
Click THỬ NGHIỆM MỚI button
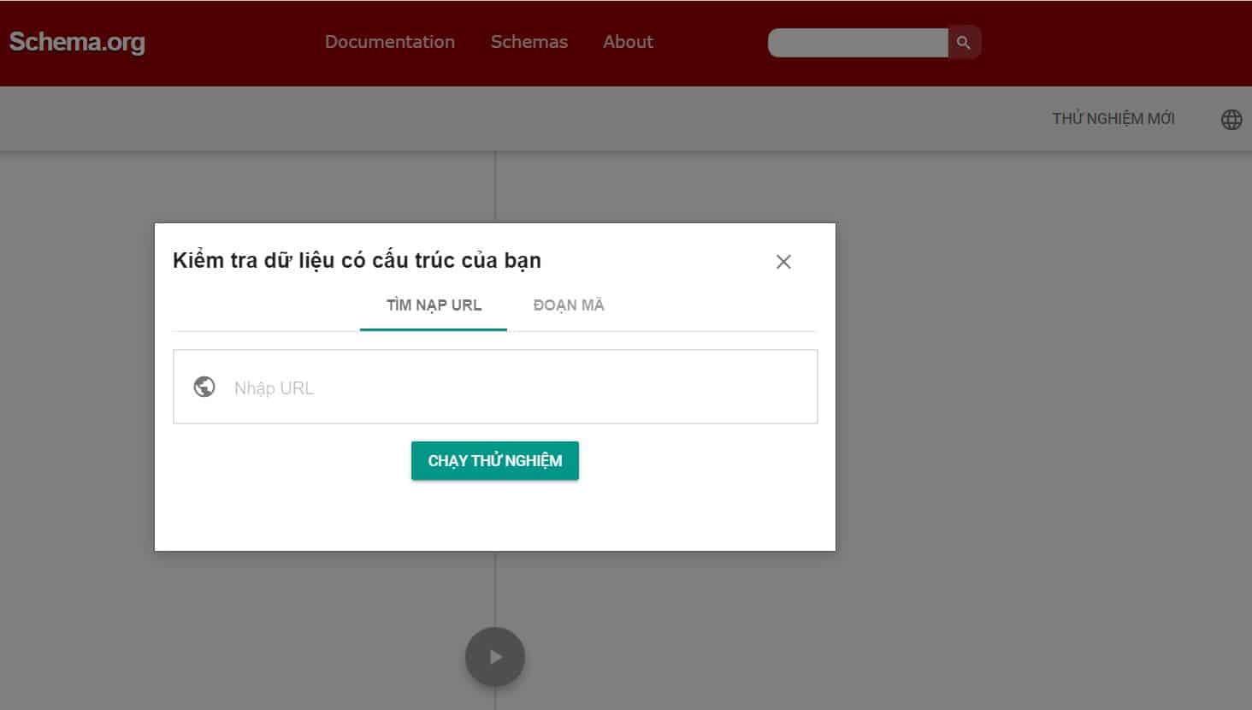[x=1113, y=119]
